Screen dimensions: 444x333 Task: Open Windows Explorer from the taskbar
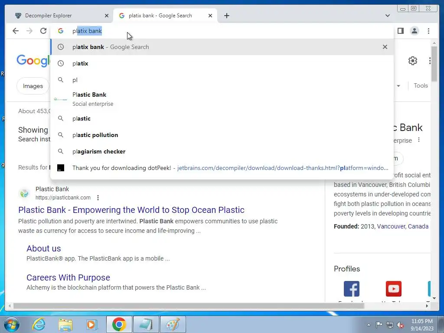[65, 324]
